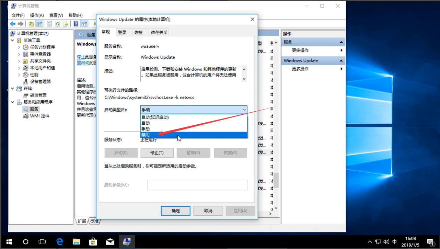440x249 pixels.
Task: Expand the 事件查看器 tree node
Action: coord(20,54)
